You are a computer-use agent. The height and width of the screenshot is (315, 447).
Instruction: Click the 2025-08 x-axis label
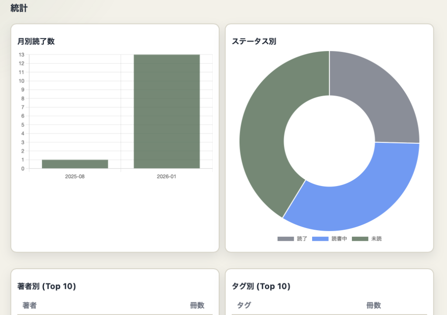tap(75, 177)
